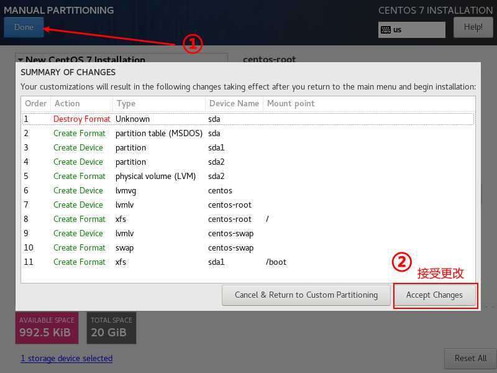Sort by the Action column header
Image resolution: width=497 pixels, height=373 pixels.
[82, 104]
